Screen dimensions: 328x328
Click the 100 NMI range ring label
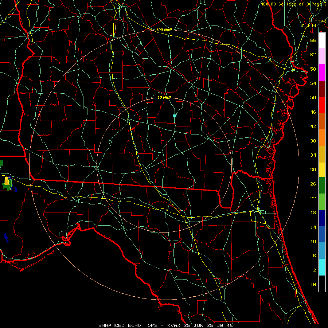164,30
